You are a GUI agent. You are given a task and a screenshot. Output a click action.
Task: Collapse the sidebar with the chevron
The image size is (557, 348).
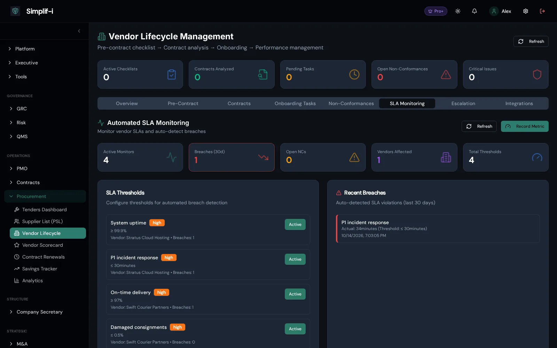pos(79,31)
